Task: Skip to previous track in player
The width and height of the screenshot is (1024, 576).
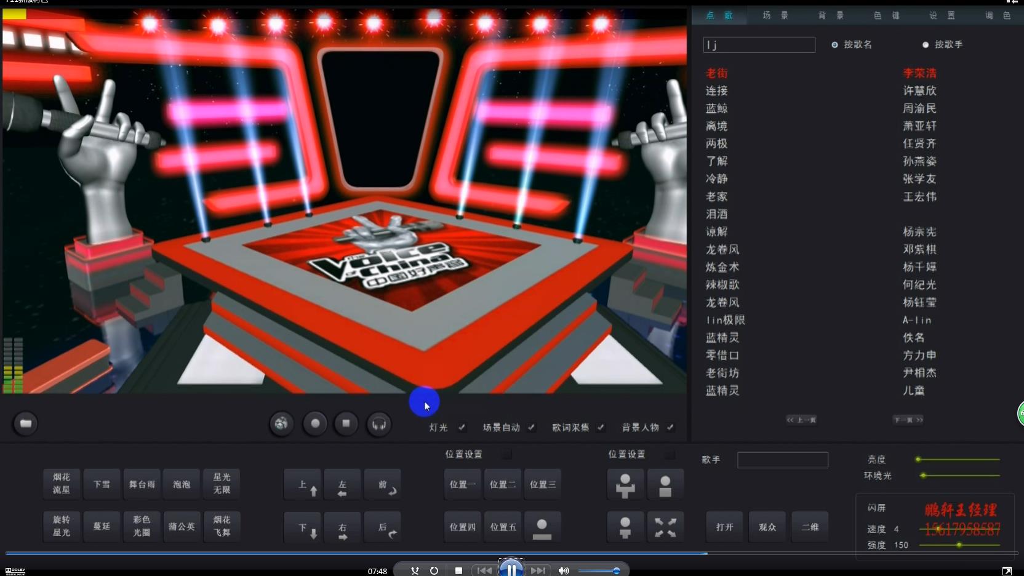Action: pos(484,570)
